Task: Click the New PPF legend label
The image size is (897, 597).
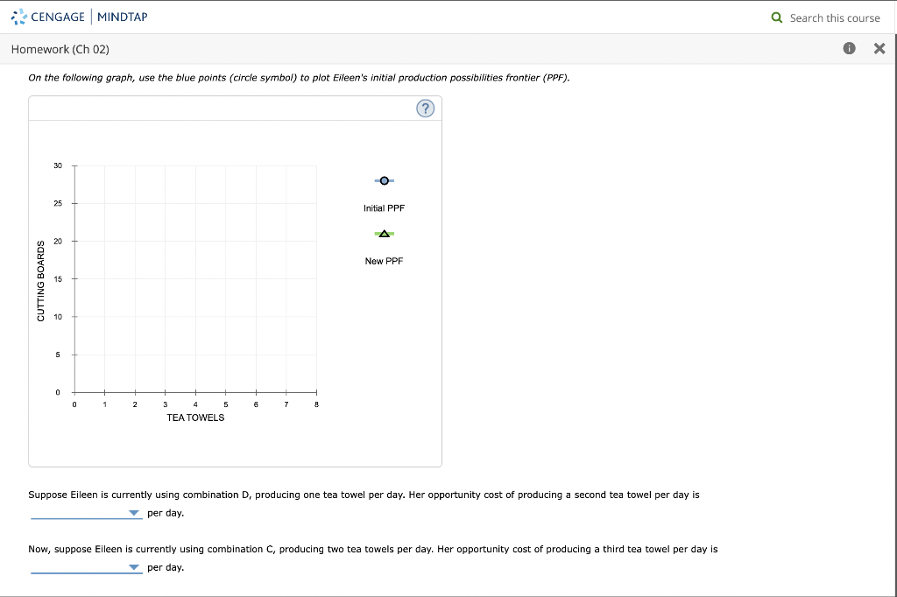Action: click(x=384, y=261)
